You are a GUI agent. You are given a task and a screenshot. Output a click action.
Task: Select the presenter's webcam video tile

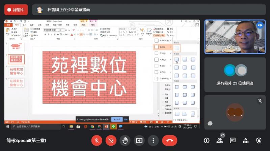coord(235,37)
